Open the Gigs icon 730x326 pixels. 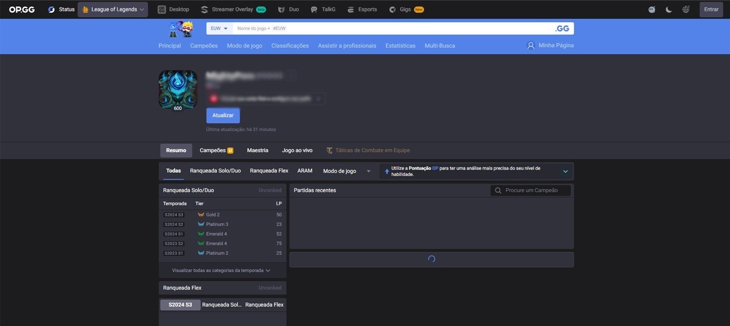(x=392, y=9)
